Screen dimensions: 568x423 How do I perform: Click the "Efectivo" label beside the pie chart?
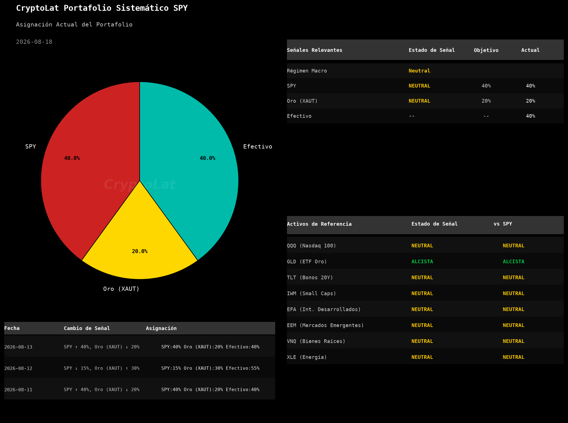[x=257, y=147]
